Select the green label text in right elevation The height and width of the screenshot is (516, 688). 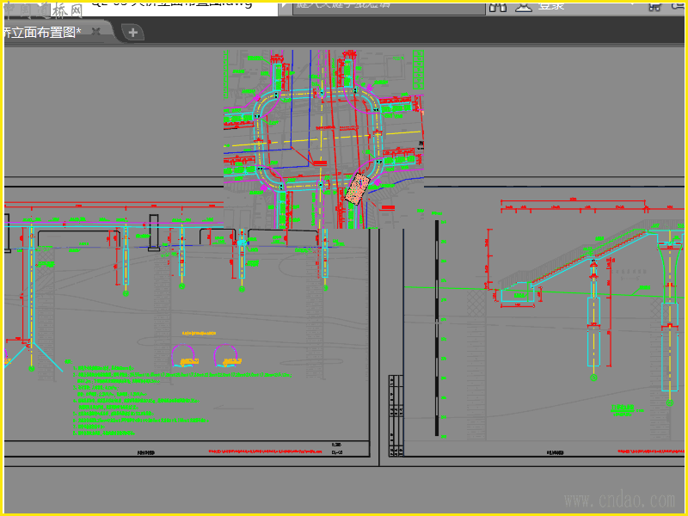click(623, 410)
